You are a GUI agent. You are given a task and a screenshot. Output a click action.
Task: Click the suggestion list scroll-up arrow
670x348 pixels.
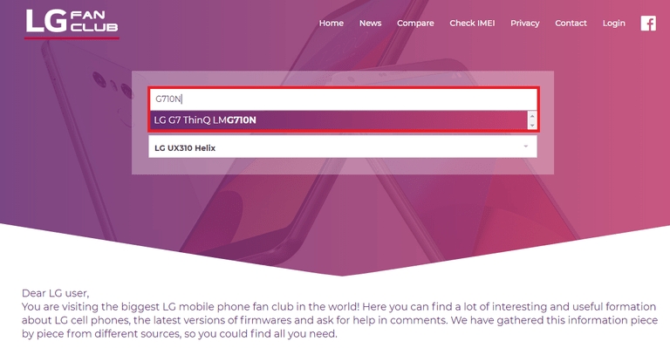(532, 116)
